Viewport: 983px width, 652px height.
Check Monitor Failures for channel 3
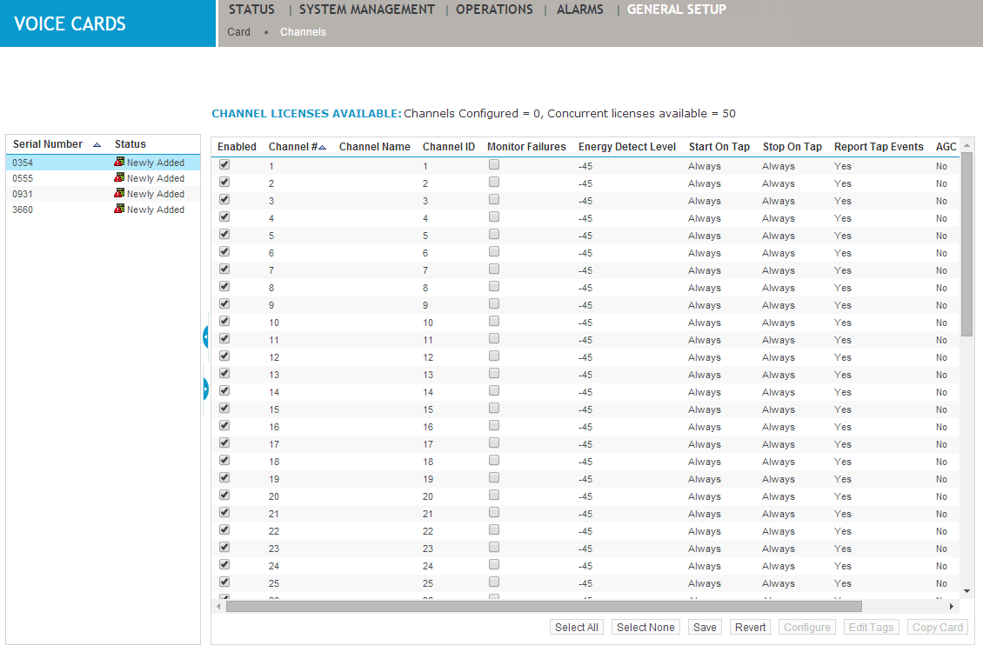click(x=493, y=199)
